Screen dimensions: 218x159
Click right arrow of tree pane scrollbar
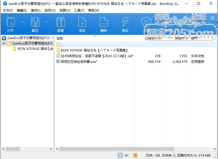click(x=51, y=149)
